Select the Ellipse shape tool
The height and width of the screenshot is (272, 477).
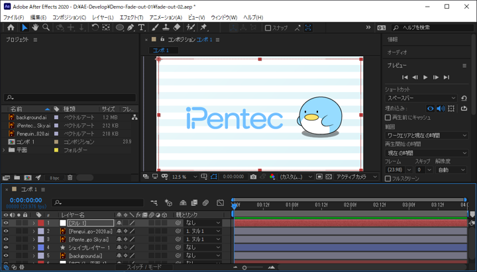coord(119,28)
